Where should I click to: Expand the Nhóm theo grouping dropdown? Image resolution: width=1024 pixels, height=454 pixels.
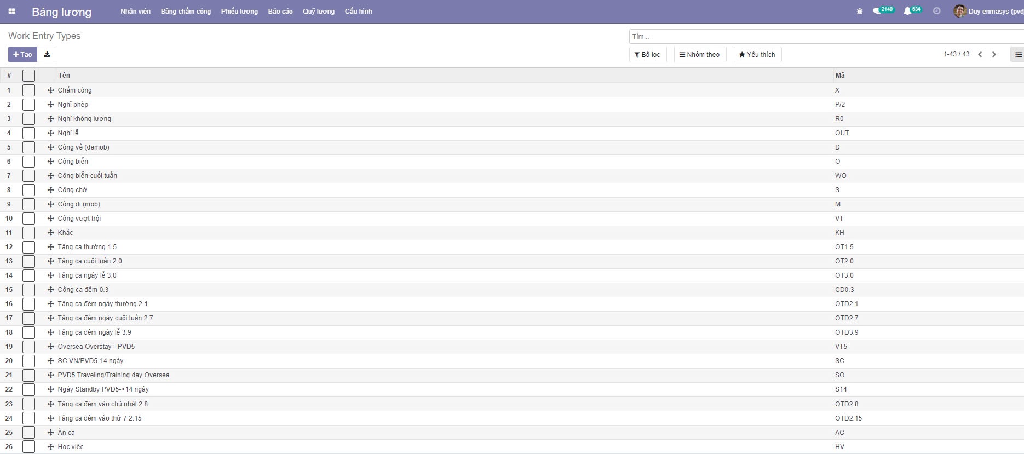point(700,55)
